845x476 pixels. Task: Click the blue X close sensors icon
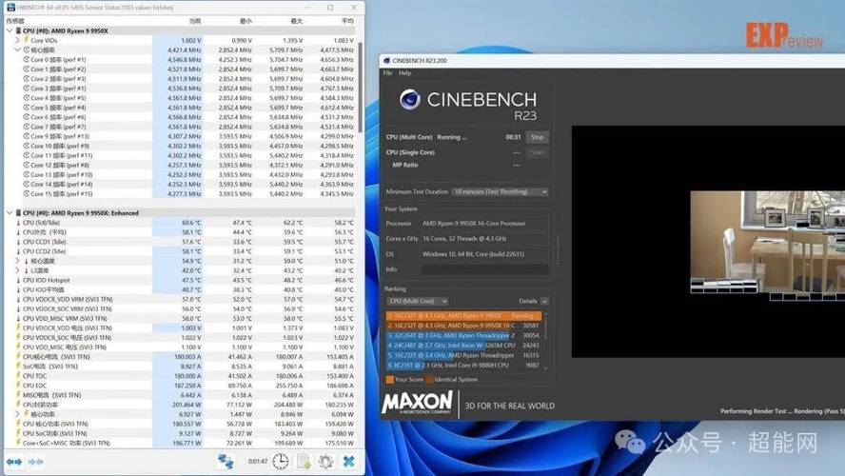(x=348, y=462)
